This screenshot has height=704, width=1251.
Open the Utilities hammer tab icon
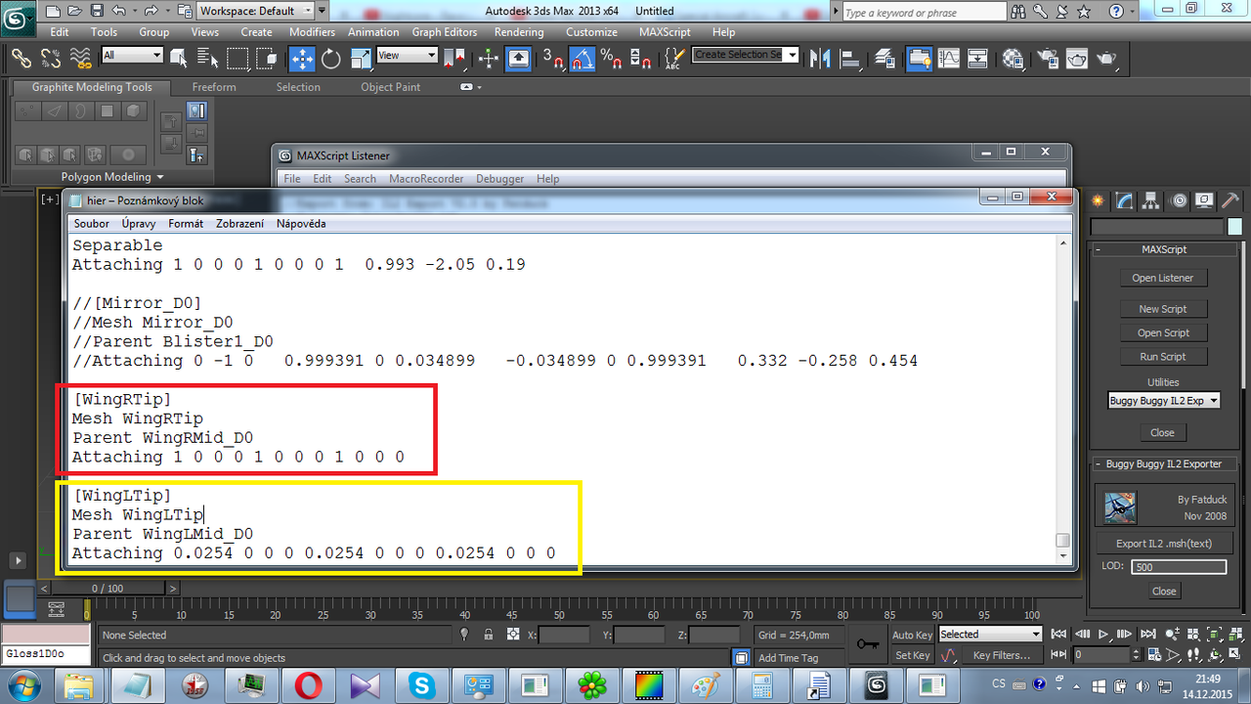[x=1230, y=200]
